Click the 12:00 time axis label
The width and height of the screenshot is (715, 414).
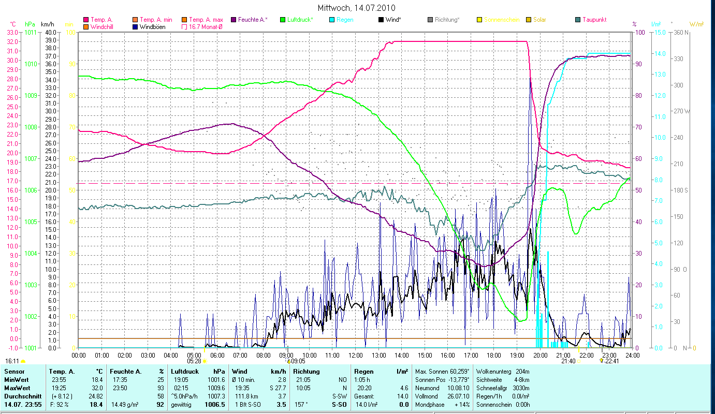(356, 356)
